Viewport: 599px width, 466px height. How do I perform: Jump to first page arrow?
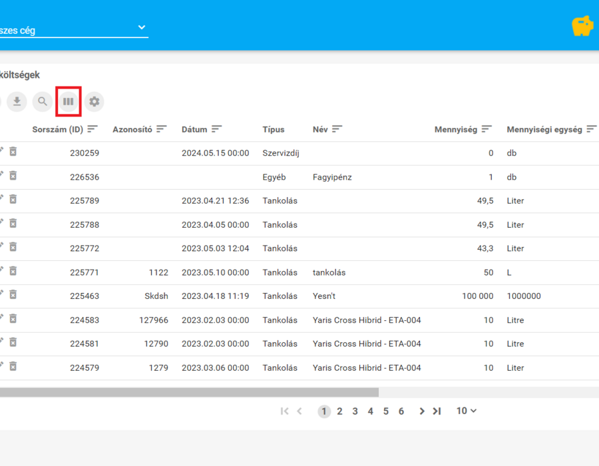(x=284, y=411)
